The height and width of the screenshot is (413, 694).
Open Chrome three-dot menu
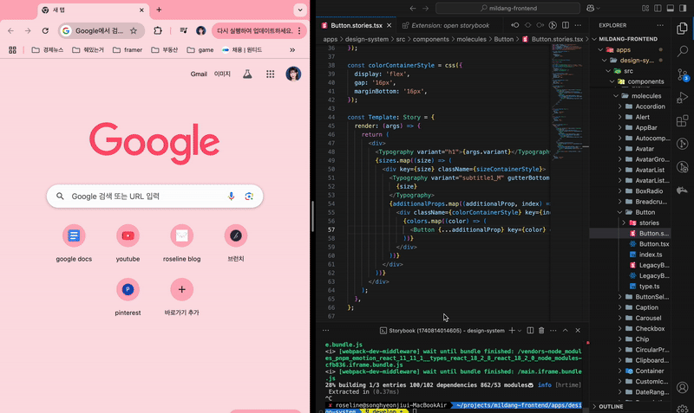299,30
